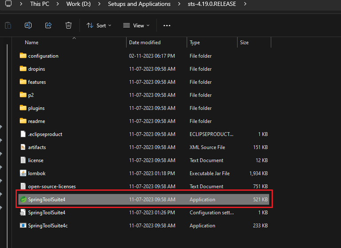This screenshot has width=341, height=248.
Task: Expand chevron after This PC breadcrumb
Action: pyautogui.click(x=58, y=4)
